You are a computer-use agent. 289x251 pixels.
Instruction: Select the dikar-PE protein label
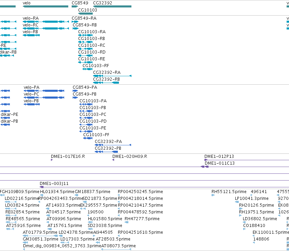coord(10,114)
